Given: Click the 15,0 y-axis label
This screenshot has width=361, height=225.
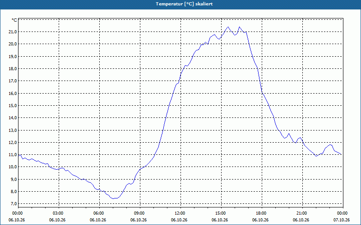Looking at the screenshot, I should coord(13,105).
